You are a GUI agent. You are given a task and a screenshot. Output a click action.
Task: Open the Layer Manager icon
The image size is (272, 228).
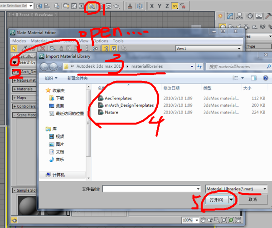tap(57, 6)
